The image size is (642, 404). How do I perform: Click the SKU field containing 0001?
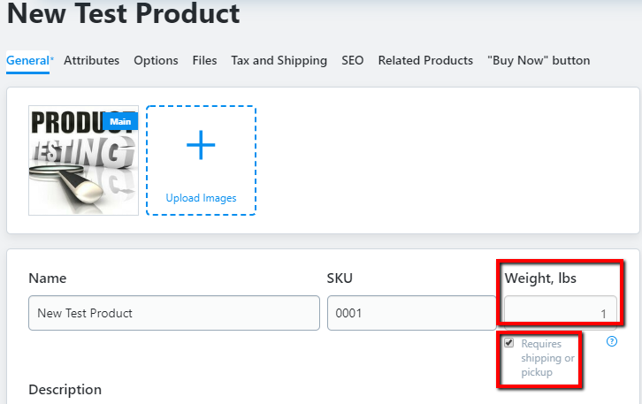(411, 313)
